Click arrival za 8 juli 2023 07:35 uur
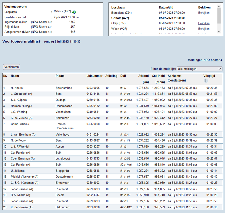This screenshot has width=225, height=213. point(182,88)
